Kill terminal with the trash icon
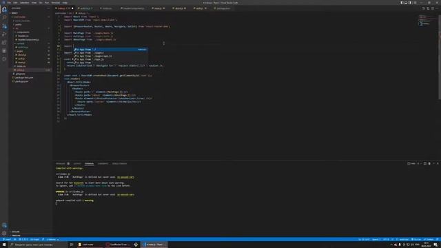441x248 pixels. [429, 163]
